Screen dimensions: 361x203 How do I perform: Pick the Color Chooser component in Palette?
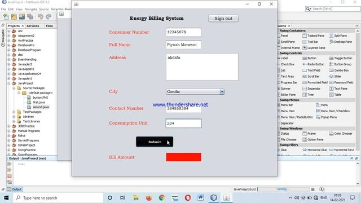click(x=341, y=134)
